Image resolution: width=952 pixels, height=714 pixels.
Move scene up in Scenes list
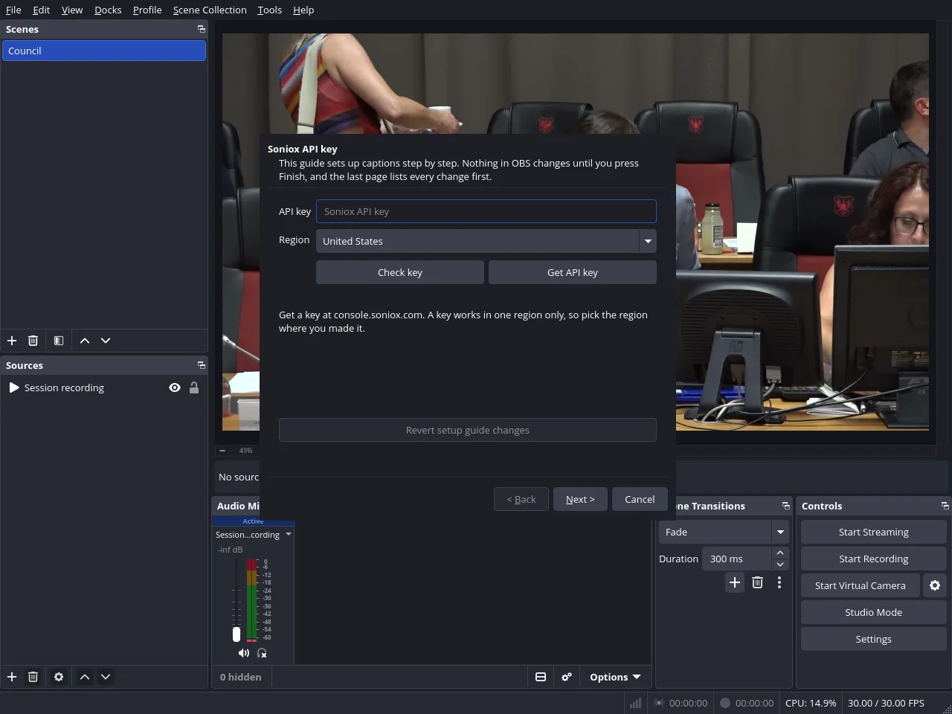(x=85, y=341)
